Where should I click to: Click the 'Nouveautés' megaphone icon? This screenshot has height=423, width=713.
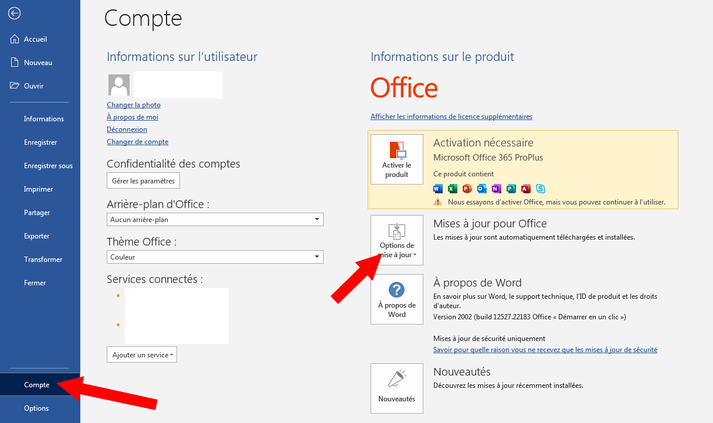pos(396,388)
